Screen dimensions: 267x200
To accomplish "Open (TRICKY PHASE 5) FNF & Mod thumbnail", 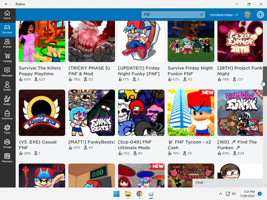I will (x=92, y=41).
